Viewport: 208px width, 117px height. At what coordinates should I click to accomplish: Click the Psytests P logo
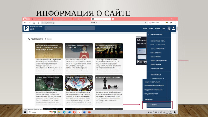click(26, 28)
